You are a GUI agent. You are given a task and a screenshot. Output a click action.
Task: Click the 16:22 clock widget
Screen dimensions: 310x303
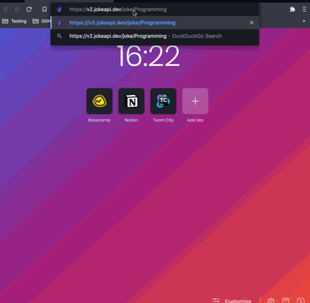click(149, 56)
